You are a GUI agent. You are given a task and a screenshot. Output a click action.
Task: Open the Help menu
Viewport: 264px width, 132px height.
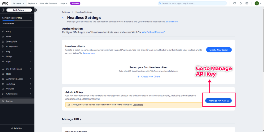tap(64, 3)
